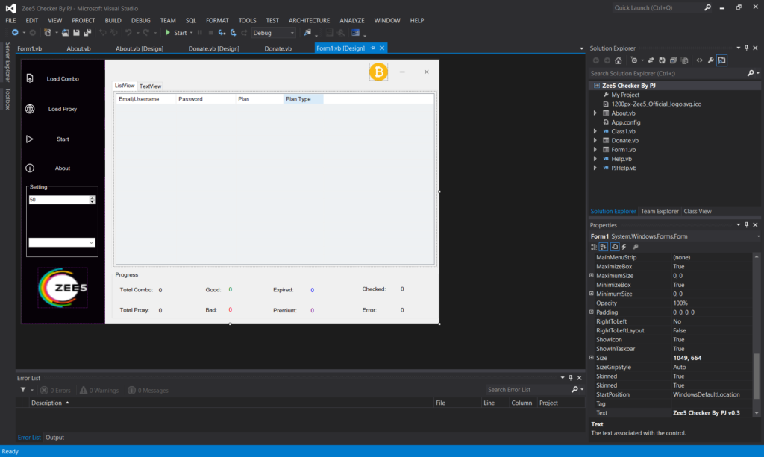The image size is (764, 457).
Task: Click the Collapse All icon in Solution Explorer
Action: (674, 60)
